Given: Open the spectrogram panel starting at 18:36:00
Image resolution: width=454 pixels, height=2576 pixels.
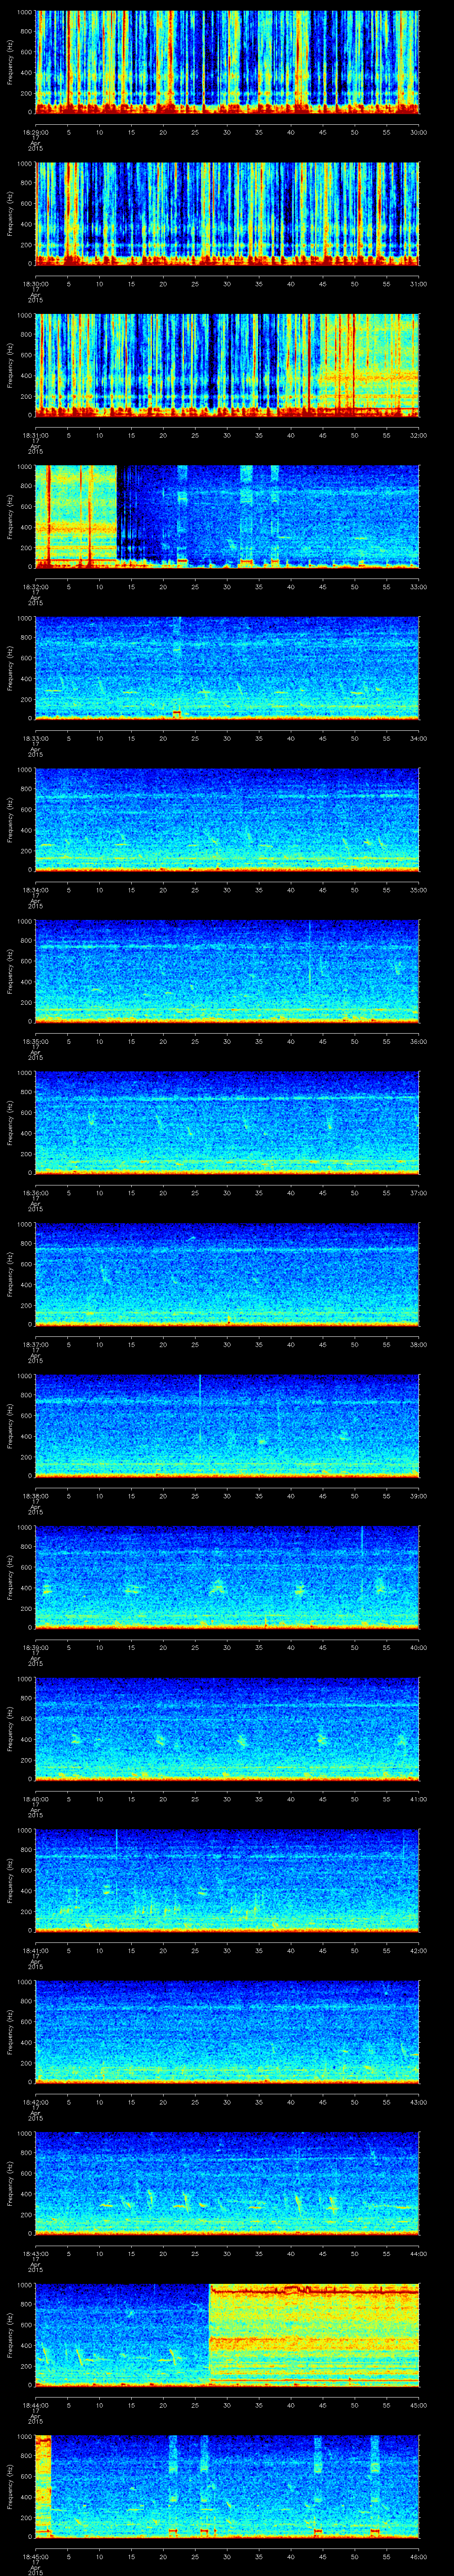Looking at the screenshot, I should pyautogui.click(x=227, y=1122).
